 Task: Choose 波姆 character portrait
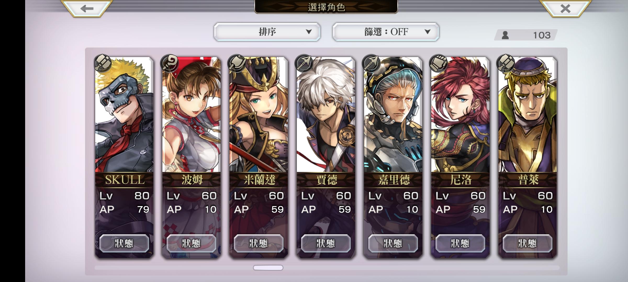click(x=191, y=115)
